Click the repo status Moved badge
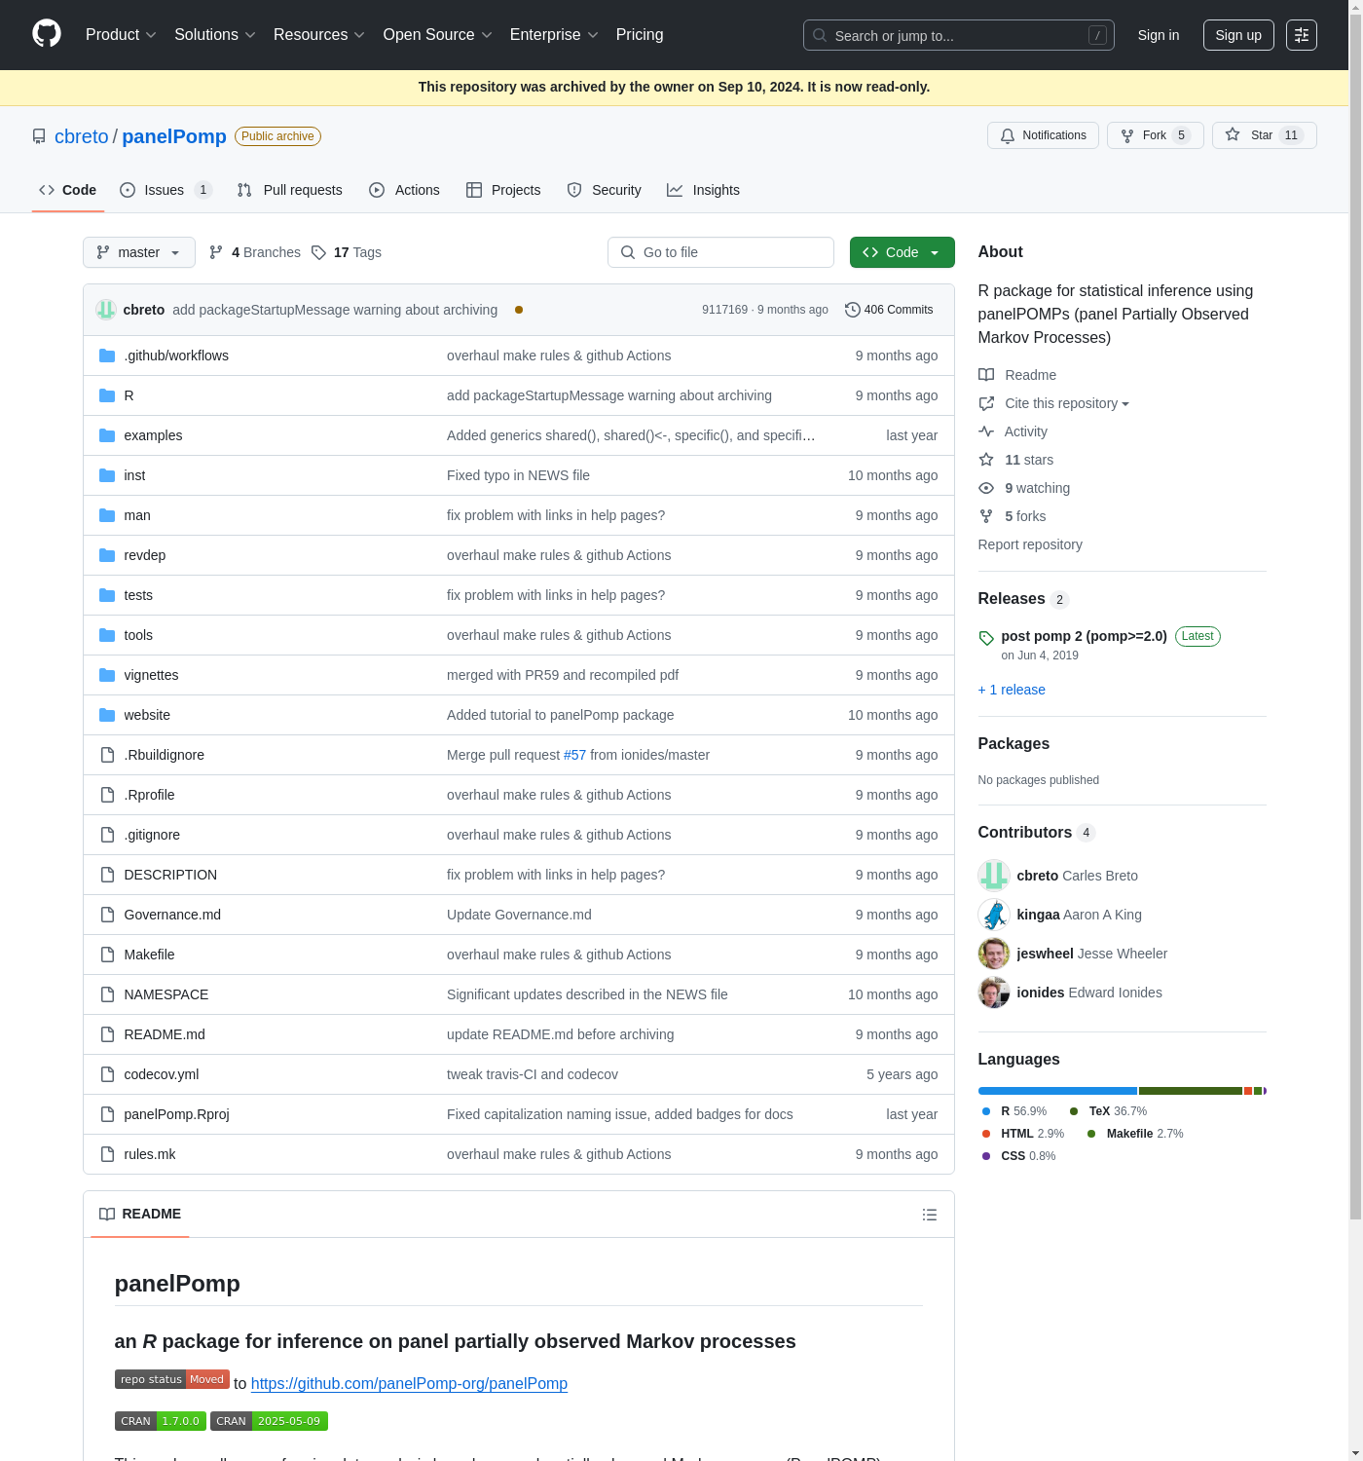 pyautogui.click(x=172, y=1379)
